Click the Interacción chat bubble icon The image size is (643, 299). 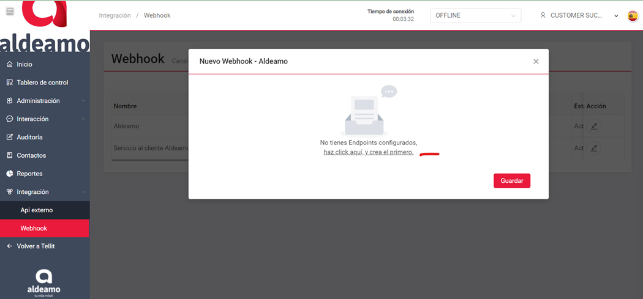point(10,119)
